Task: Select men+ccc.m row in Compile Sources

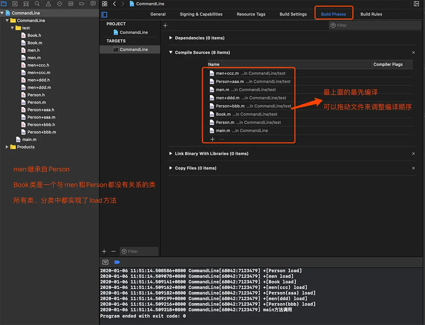Action: click(310, 73)
